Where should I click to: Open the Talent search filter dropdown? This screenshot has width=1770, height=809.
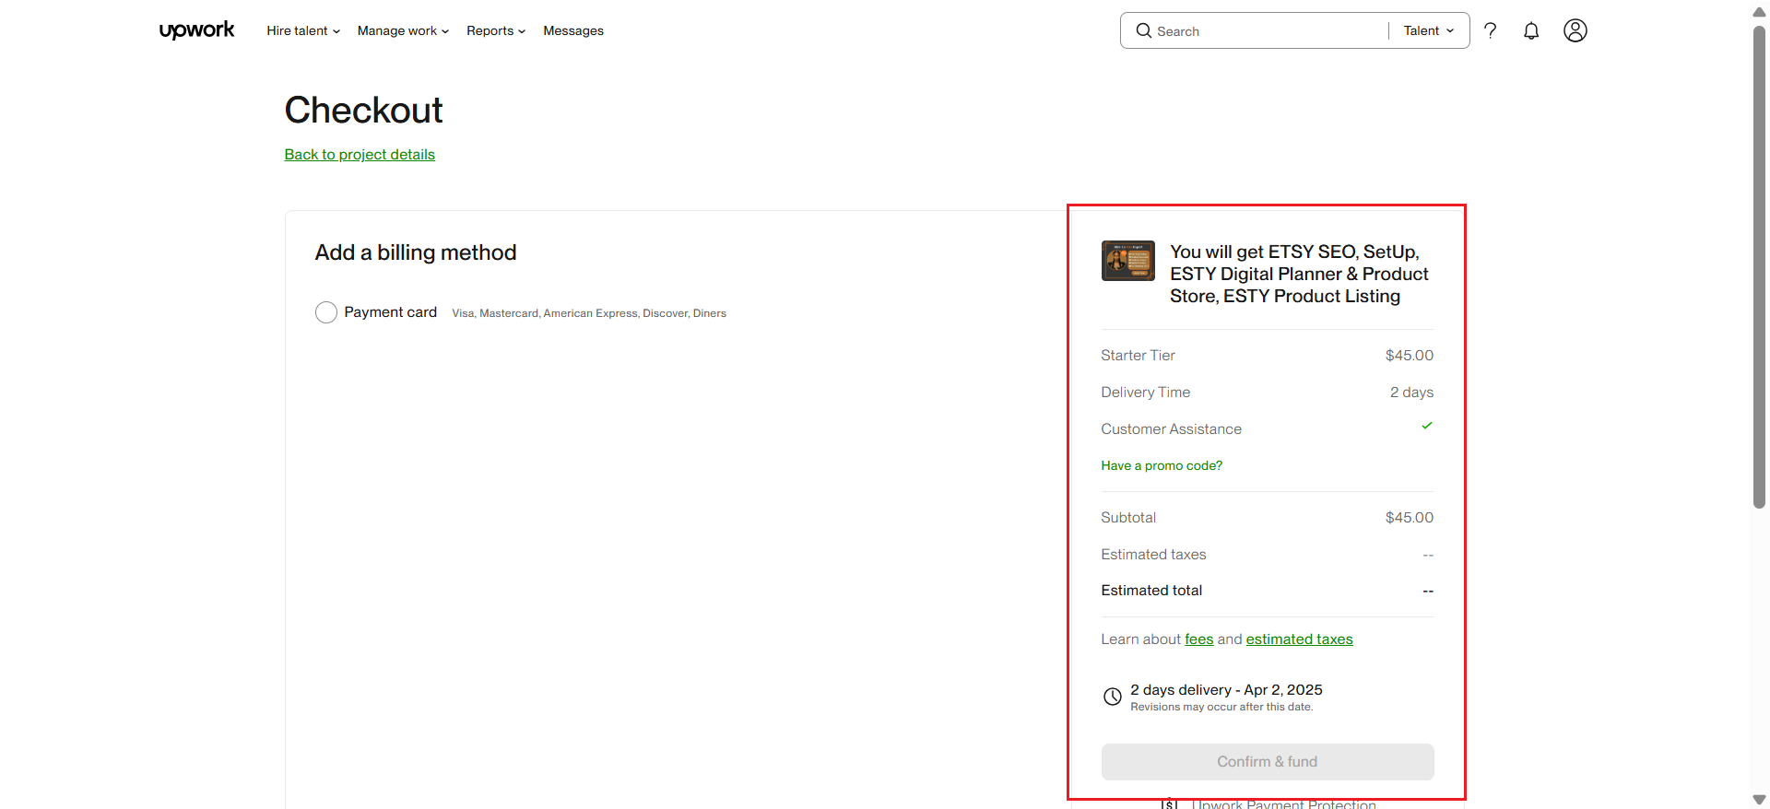[1428, 30]
